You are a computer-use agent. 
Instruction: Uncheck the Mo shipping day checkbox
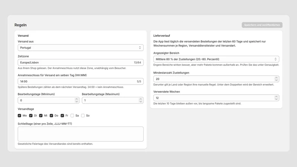point(20,115)
